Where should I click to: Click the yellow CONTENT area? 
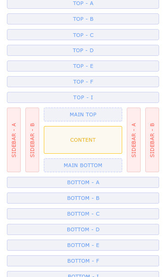(x=83, y=140)
